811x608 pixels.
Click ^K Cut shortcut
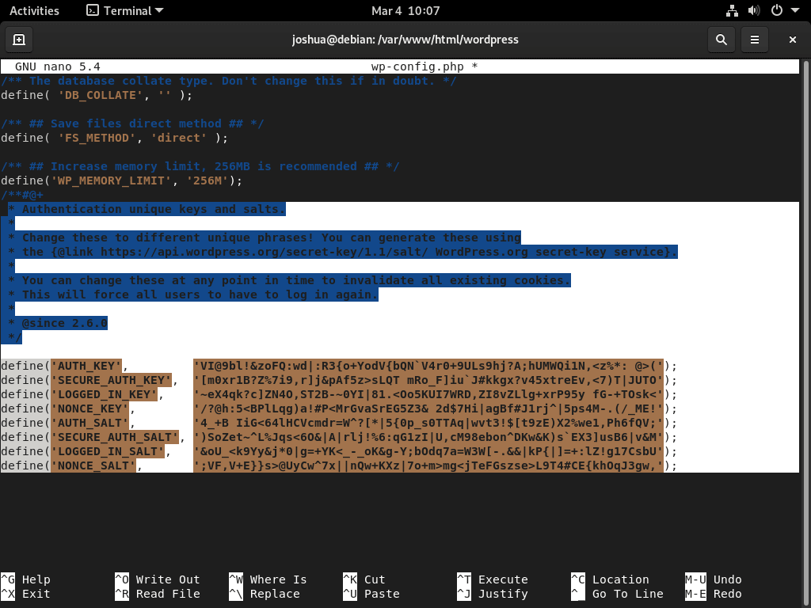pos(364,579)
